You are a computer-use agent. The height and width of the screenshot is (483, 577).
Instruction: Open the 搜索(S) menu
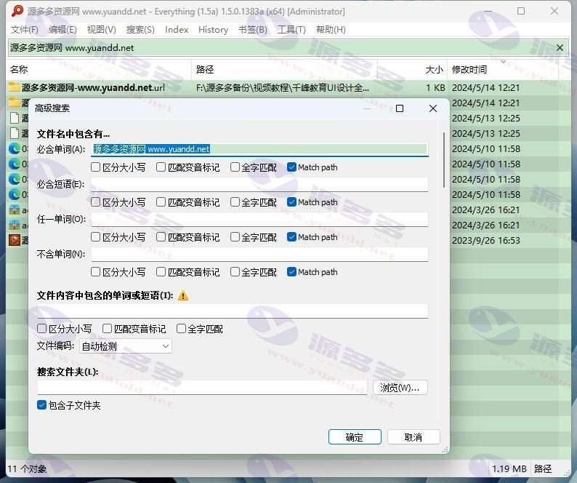click(x=140, y=30)
